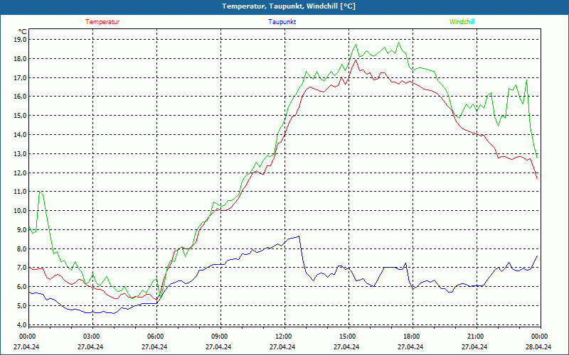Click the 4,0 y-axis value

click(x=22, y=325)
